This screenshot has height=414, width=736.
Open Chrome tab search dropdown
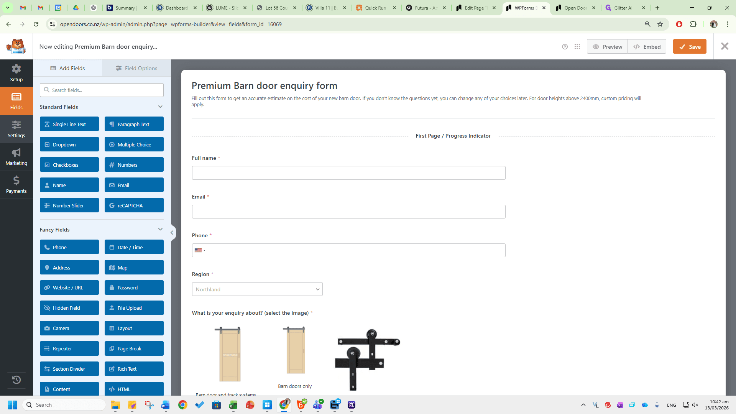point(7,8)
